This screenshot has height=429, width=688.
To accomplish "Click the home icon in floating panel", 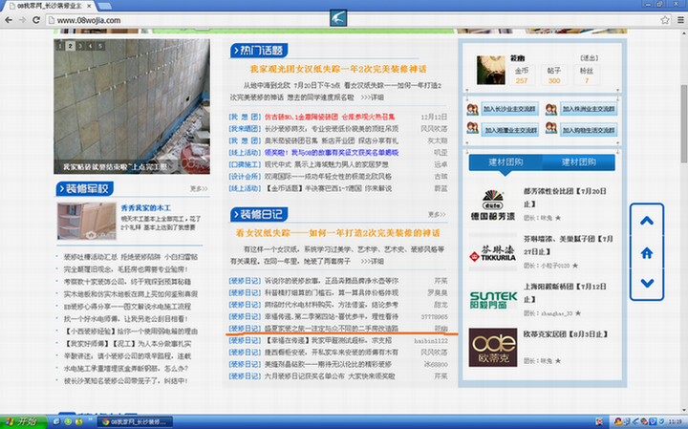I will 647,252.
